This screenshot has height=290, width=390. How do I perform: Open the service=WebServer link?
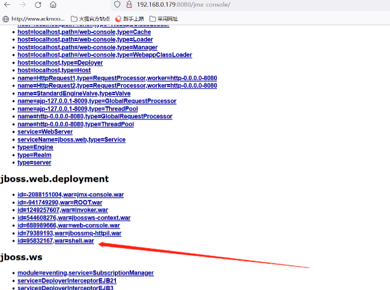point(45,132)
